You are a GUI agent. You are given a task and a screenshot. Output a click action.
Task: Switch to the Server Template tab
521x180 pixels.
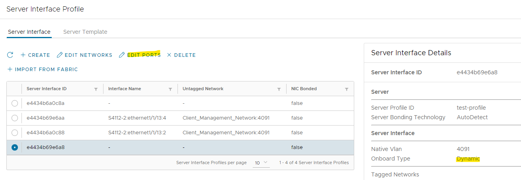[85, 32]
